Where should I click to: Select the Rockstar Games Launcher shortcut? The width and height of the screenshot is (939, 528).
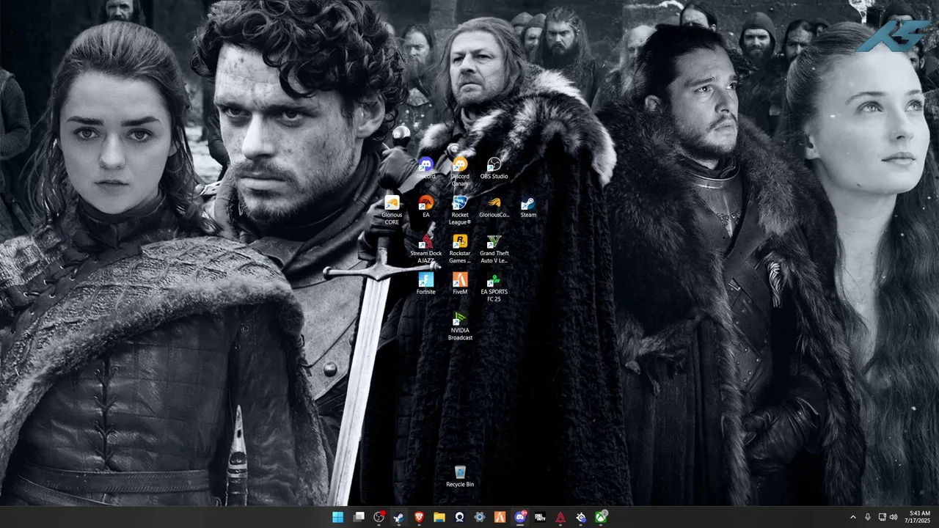click(x=460, y=249)
